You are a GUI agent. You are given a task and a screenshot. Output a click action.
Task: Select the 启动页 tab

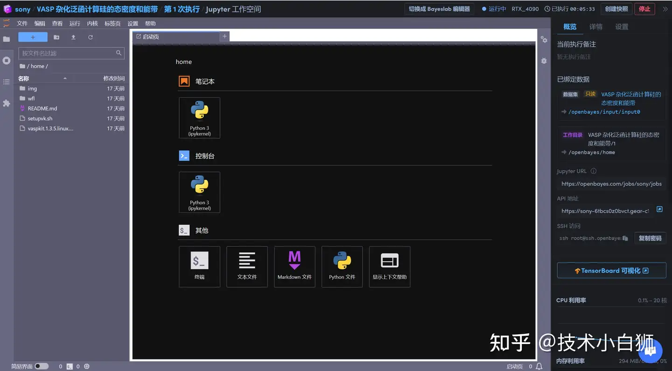pyautogui.click(x=176, y=36)
